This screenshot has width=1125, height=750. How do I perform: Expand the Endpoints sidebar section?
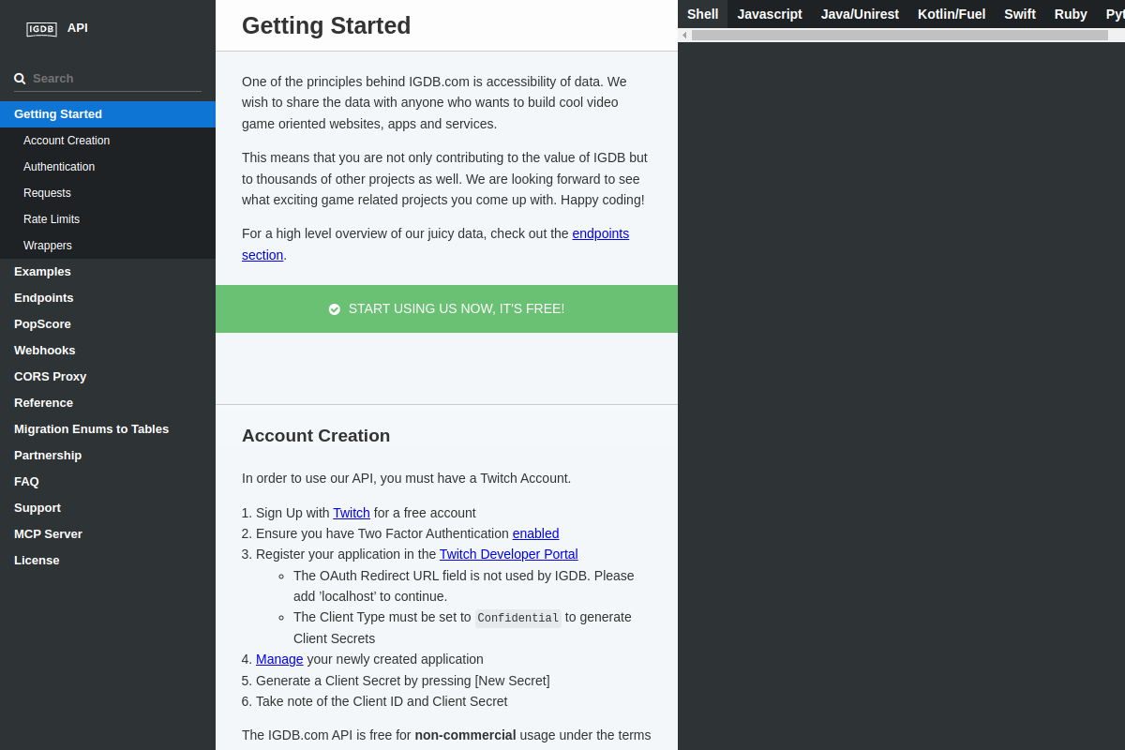click(108, 298)
